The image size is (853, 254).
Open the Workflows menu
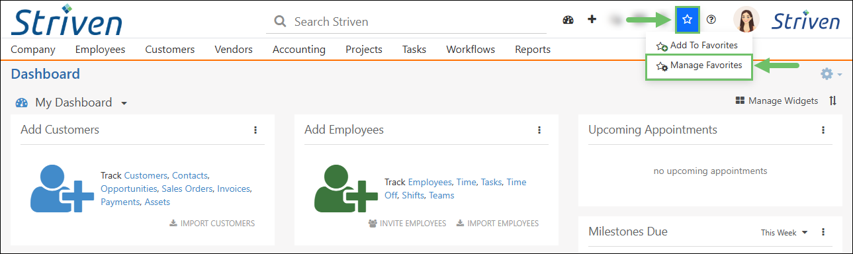pos(471,49)
